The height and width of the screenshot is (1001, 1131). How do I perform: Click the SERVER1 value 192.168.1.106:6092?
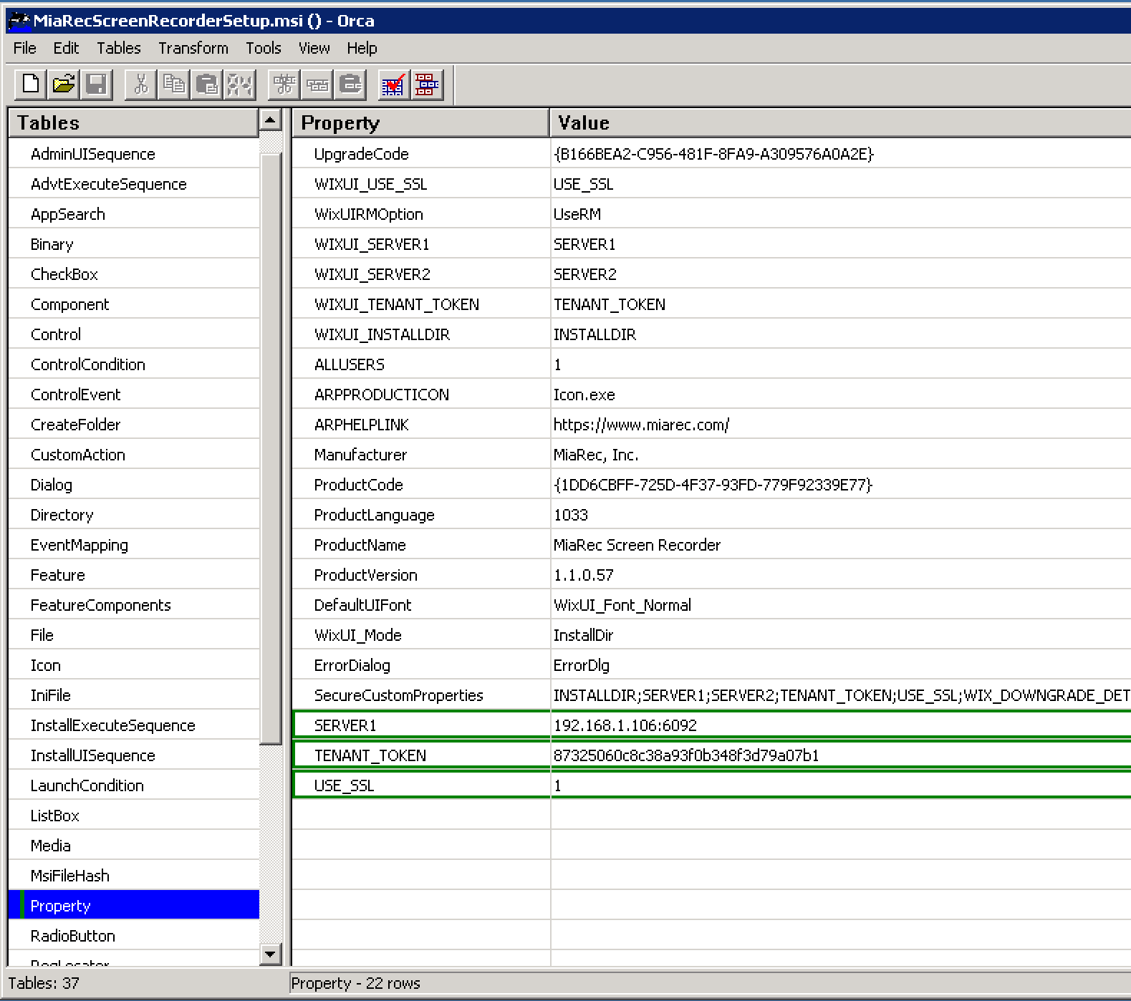(625, 725)
